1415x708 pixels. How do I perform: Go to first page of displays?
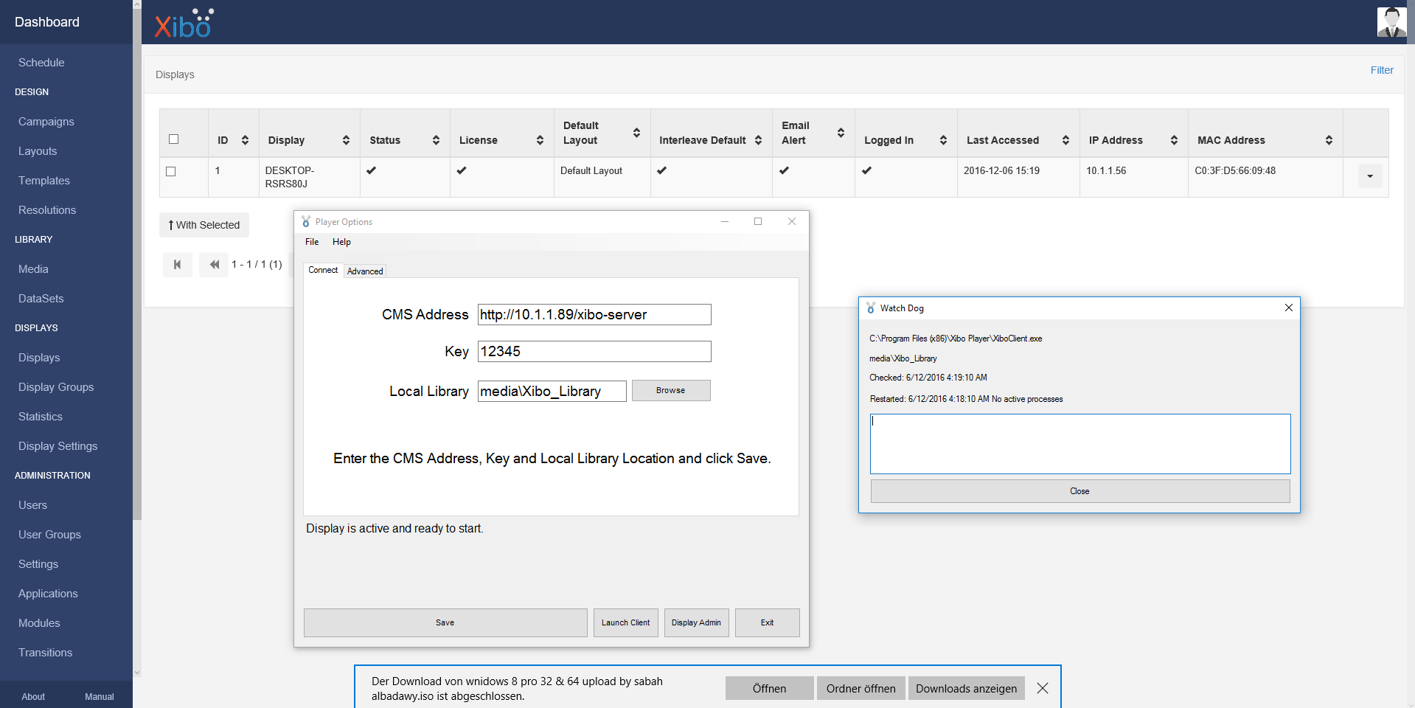(x=177, y=264)
